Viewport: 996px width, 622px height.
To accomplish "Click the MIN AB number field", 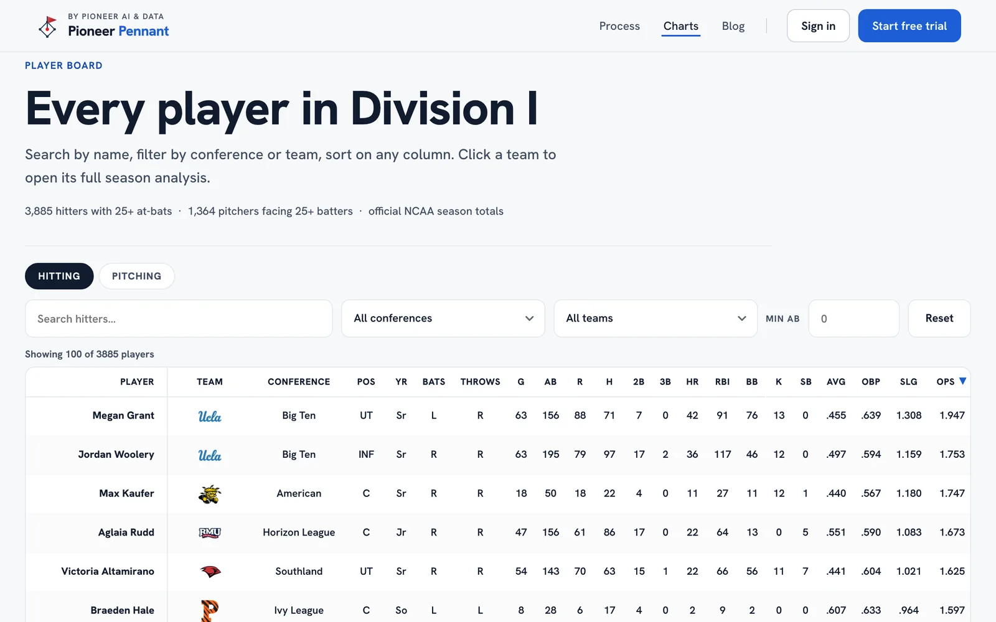I will (854, 318).
